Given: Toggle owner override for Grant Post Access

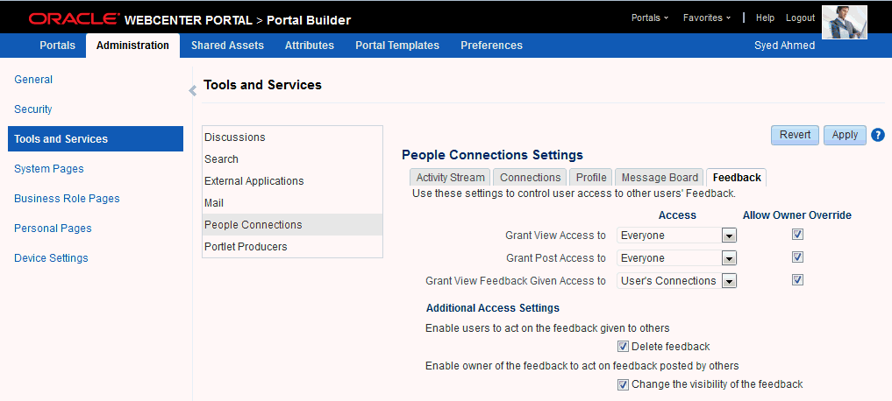Looking at the screenshot, I should (x=797, y=257).
